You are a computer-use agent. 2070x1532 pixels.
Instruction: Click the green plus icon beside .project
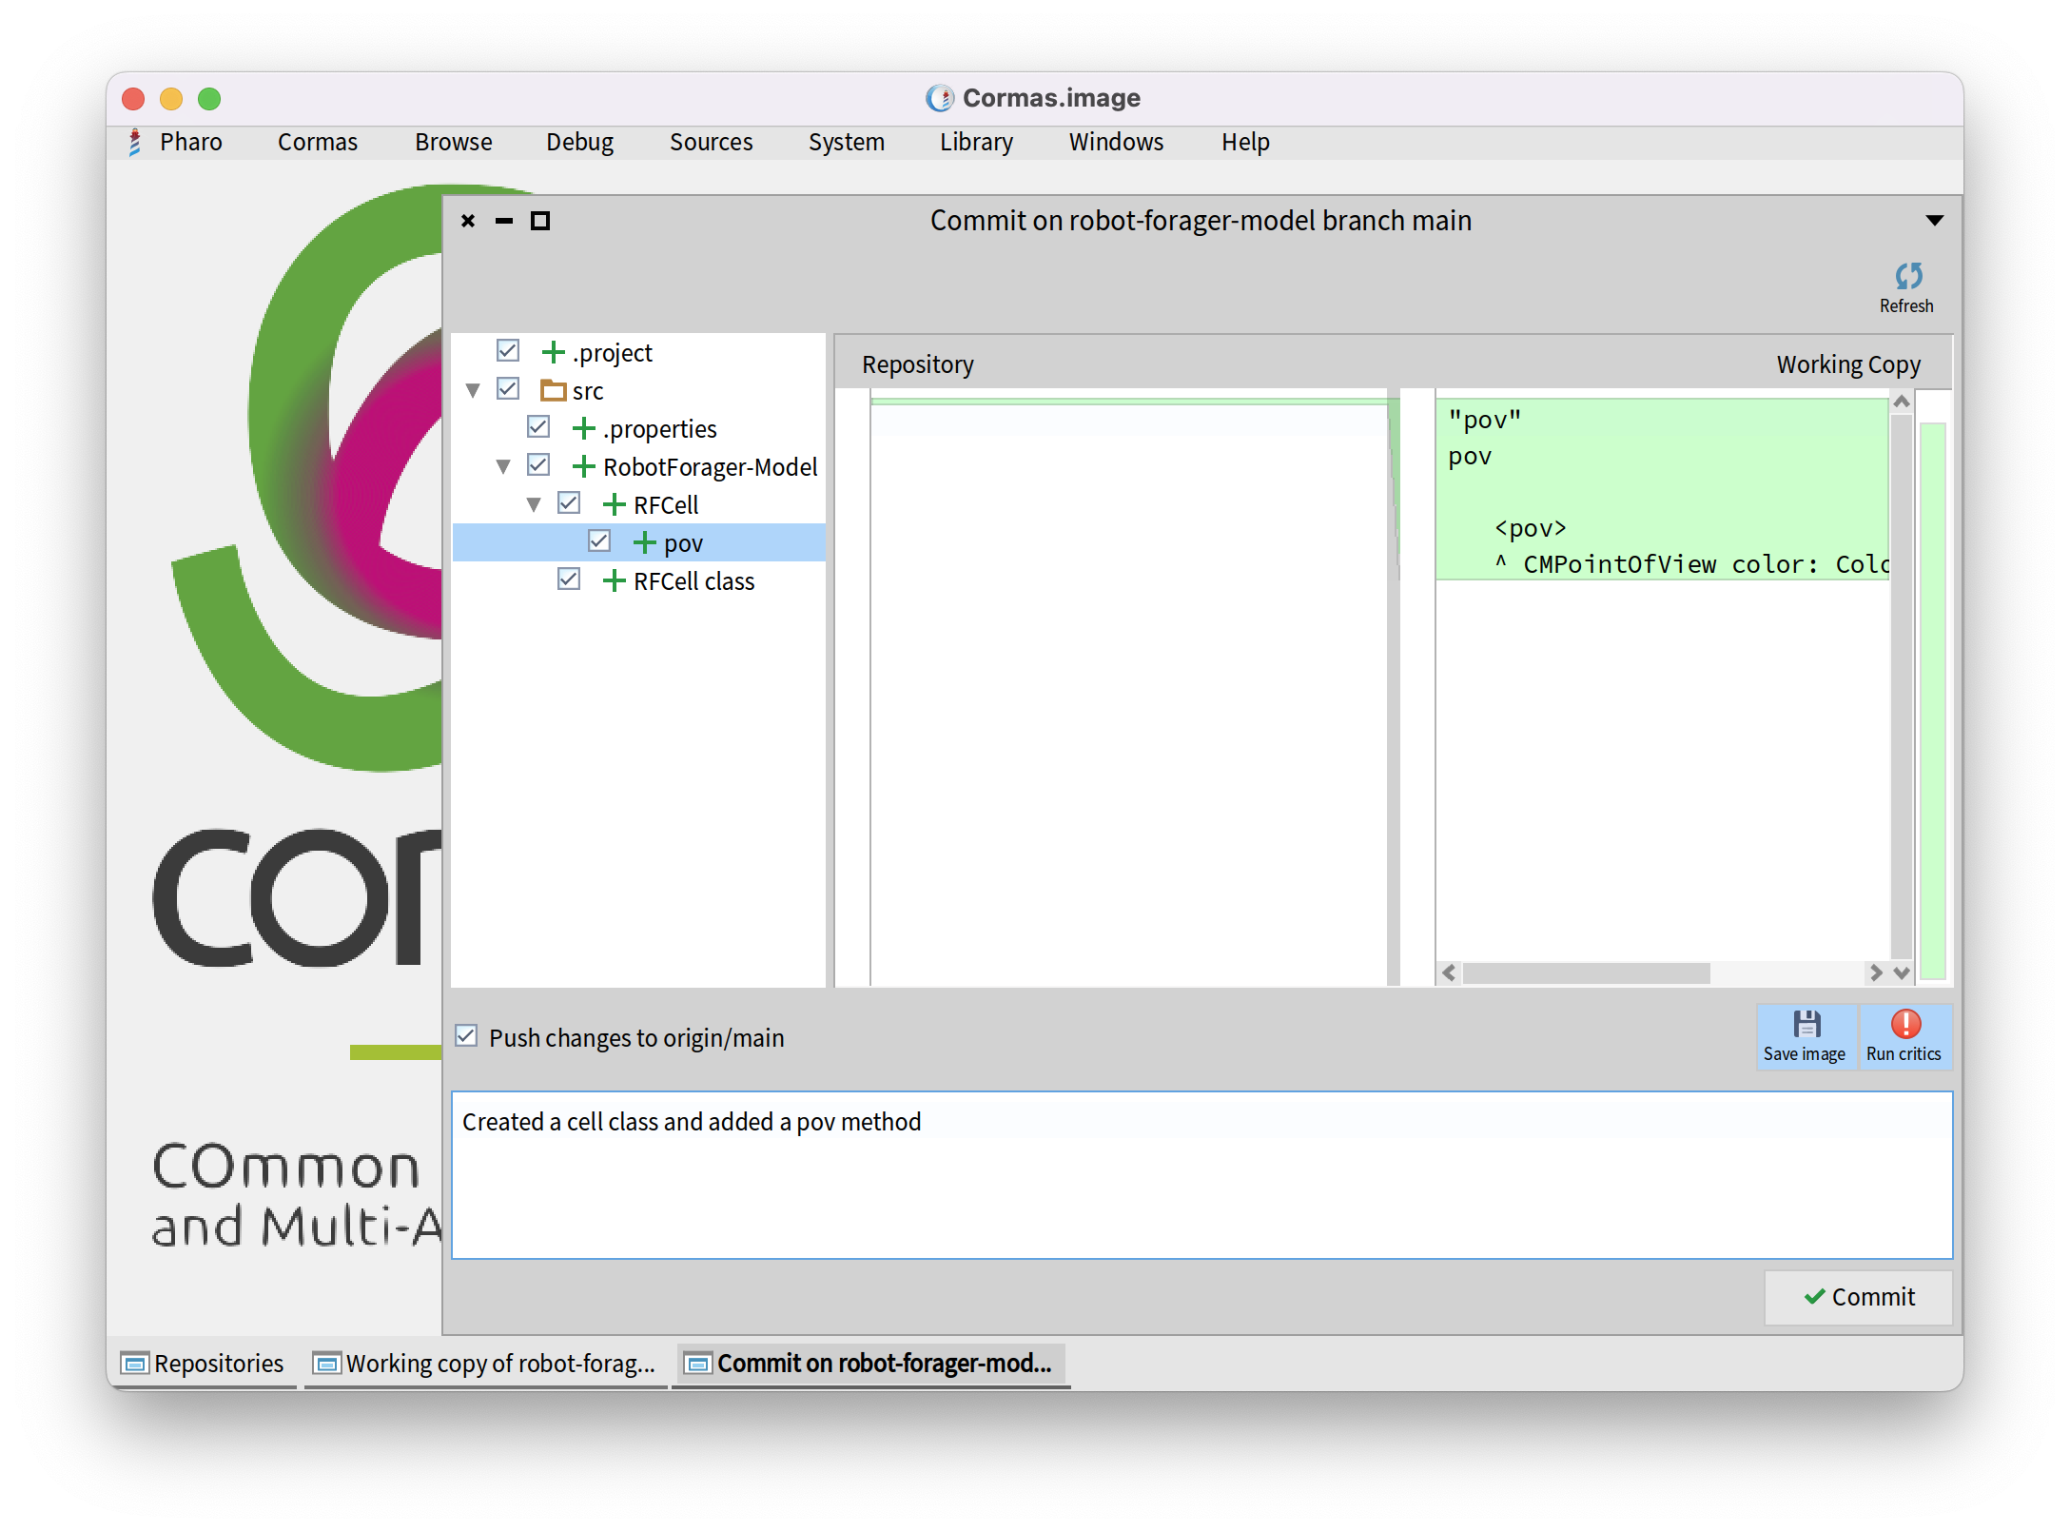click(x=553, y=352)
